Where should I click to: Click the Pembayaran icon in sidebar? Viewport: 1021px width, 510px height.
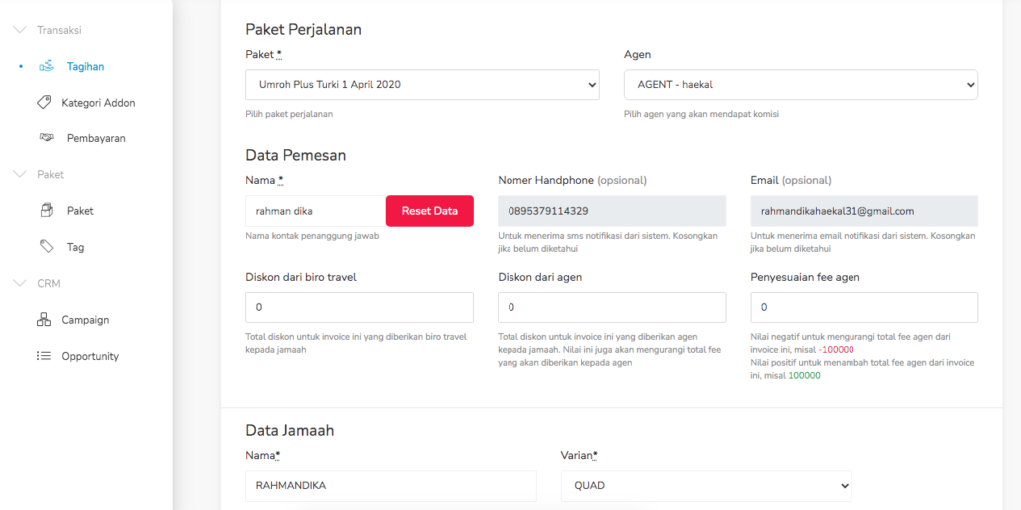tap(46, 138)
